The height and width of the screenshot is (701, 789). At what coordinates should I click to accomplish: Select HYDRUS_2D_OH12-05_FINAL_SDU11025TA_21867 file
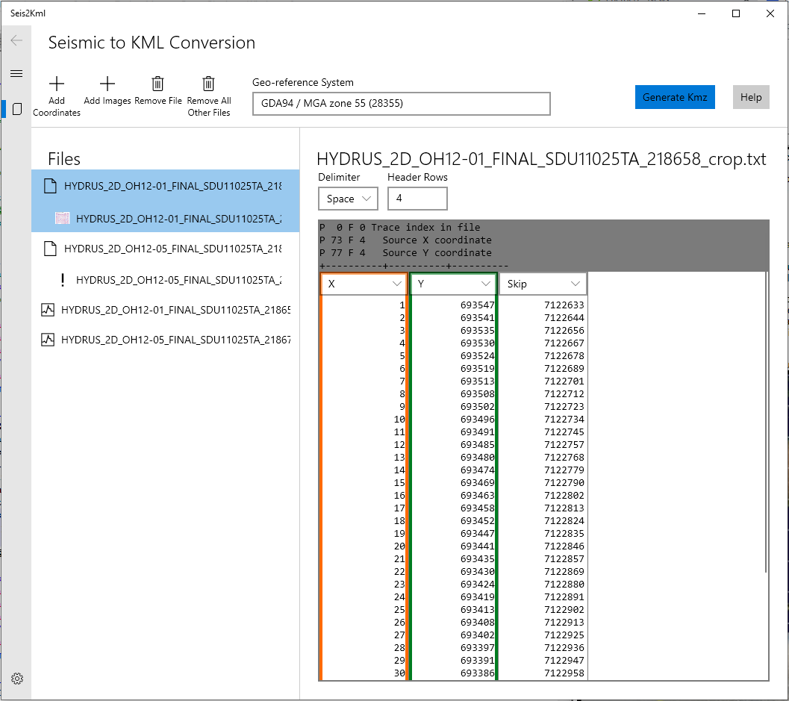coord(166,340)
